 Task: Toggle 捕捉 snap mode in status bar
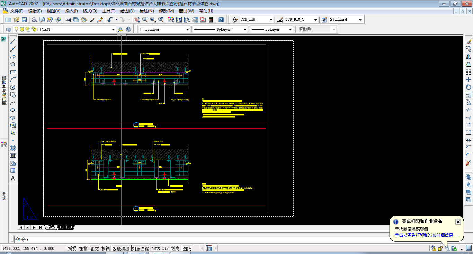[72, 248]
